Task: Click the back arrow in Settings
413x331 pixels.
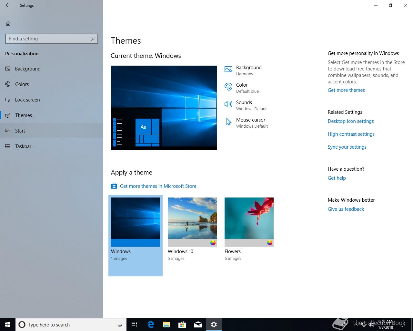Action: click(8, 5)
